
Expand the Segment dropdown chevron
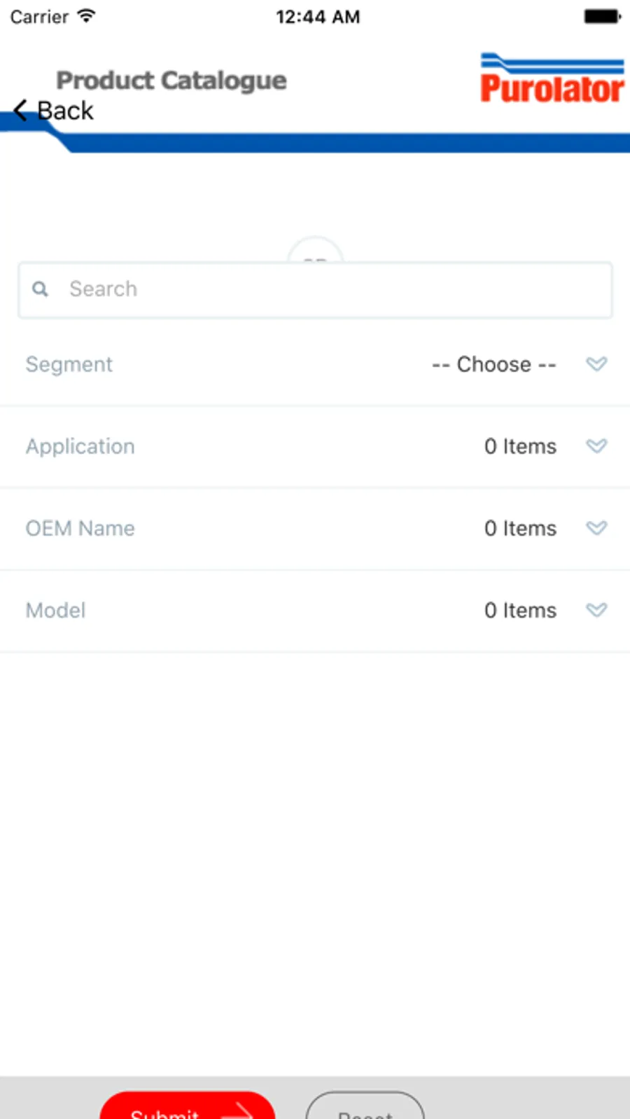coord(596,364)
